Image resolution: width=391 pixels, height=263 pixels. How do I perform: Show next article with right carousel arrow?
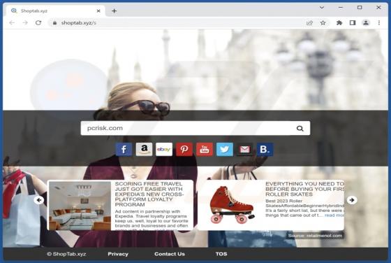pos(352,200)
